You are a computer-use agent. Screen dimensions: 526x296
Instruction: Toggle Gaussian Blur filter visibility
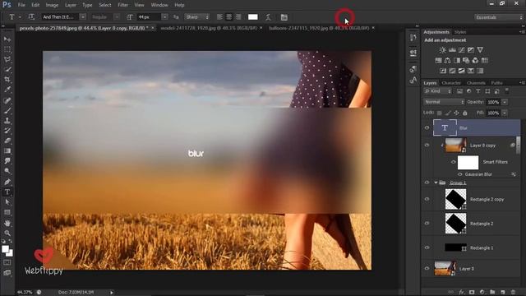tap(460, 174)
